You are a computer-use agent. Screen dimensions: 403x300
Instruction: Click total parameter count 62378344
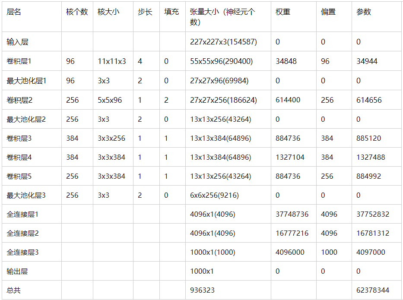point(373,290)
